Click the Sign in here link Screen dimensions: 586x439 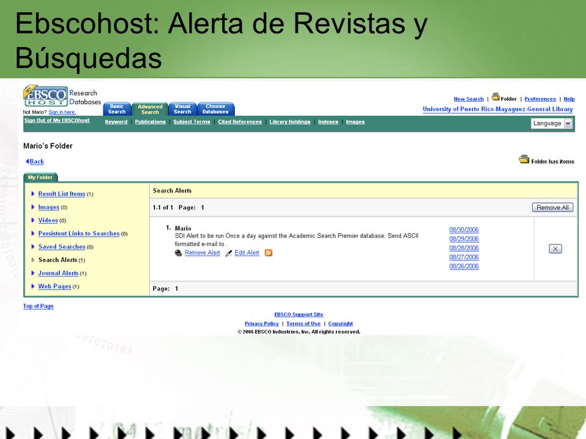coord(62,112)
